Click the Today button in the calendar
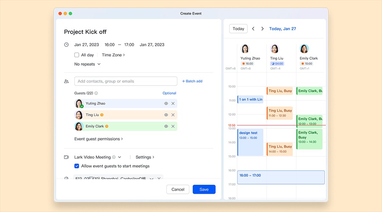Image resolution: width=382 pixels, height=212 pixels. pyautogui.click(x=238, y=29)
